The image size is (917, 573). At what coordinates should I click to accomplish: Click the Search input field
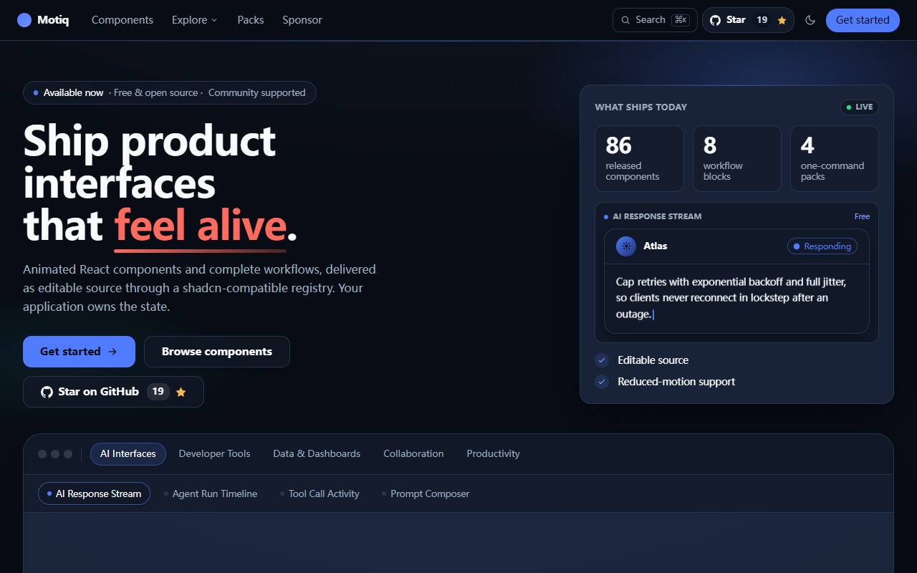point(655,20)
